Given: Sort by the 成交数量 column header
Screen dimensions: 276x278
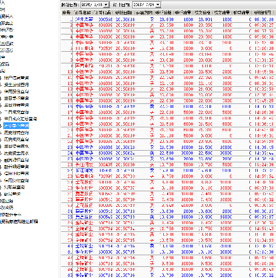Looking at the screenshot, I should point(222,13).
